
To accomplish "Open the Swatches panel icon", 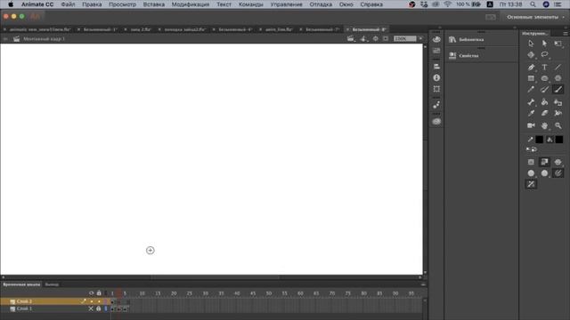I will click(436, 51).
